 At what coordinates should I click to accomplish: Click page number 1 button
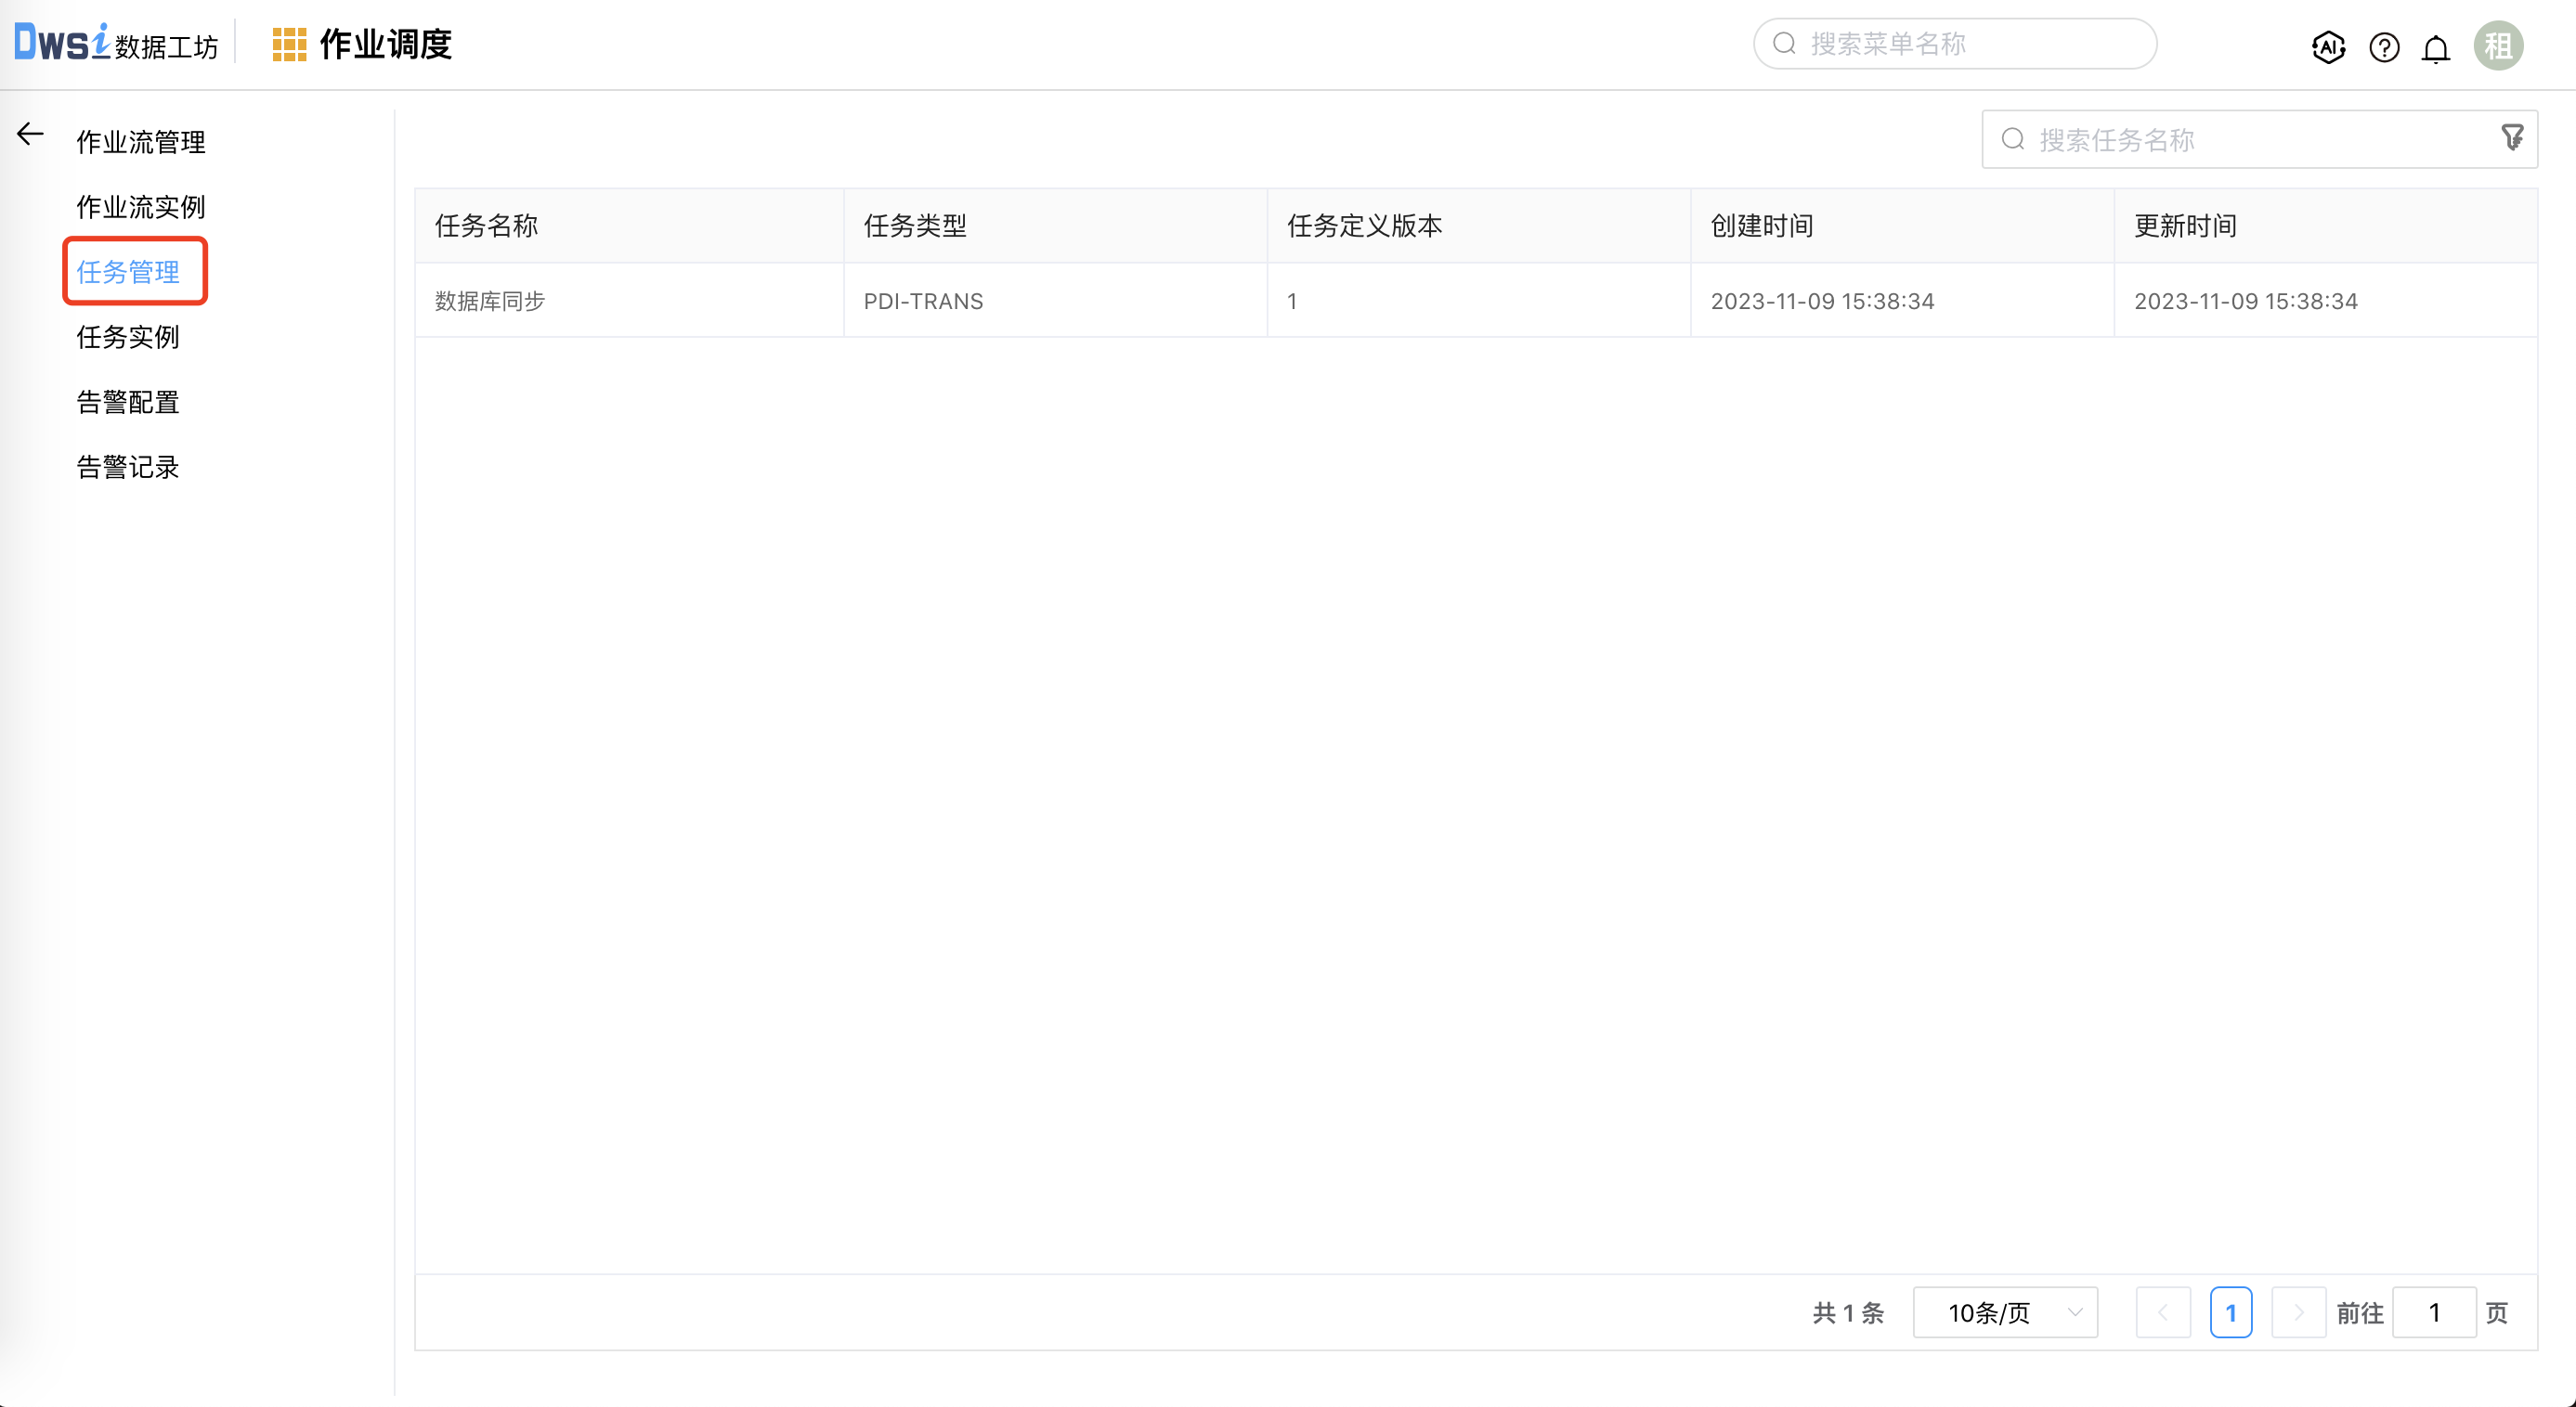point(2231,1312)
